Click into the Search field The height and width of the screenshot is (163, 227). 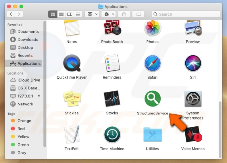point(186,14)
